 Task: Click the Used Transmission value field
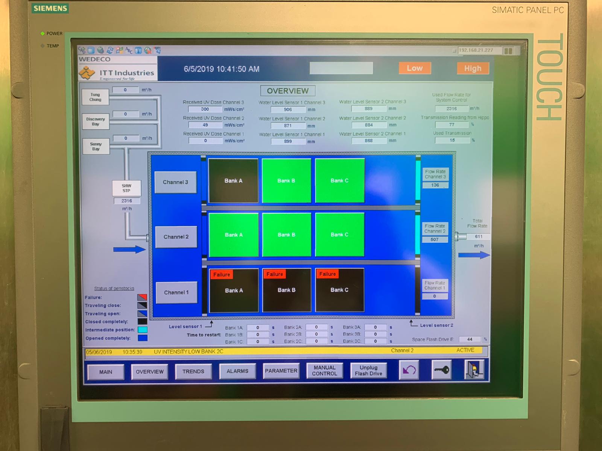point(452,140)
